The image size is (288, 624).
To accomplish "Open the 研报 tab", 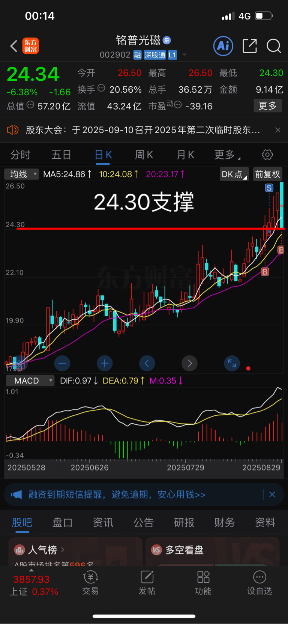I will (184, 522).
